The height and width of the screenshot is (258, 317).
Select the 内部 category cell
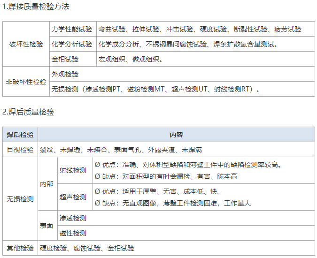tap(47, 183)
